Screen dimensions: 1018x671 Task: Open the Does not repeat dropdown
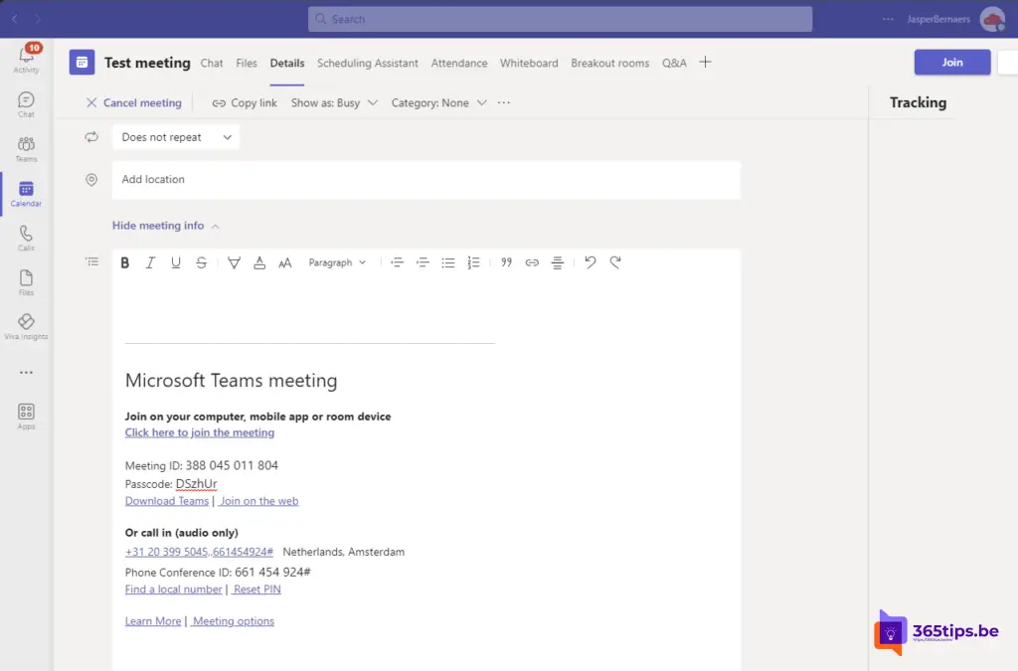(176, 137)
